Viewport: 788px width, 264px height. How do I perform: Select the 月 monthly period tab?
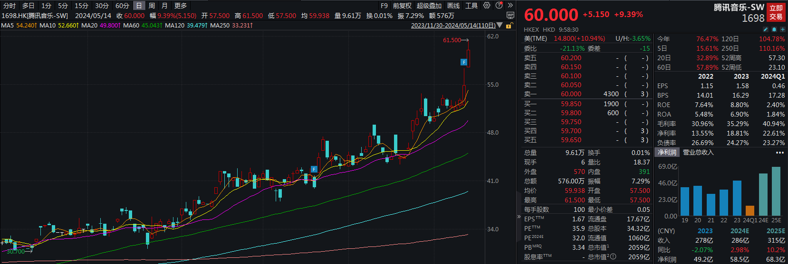click(164, 6)
